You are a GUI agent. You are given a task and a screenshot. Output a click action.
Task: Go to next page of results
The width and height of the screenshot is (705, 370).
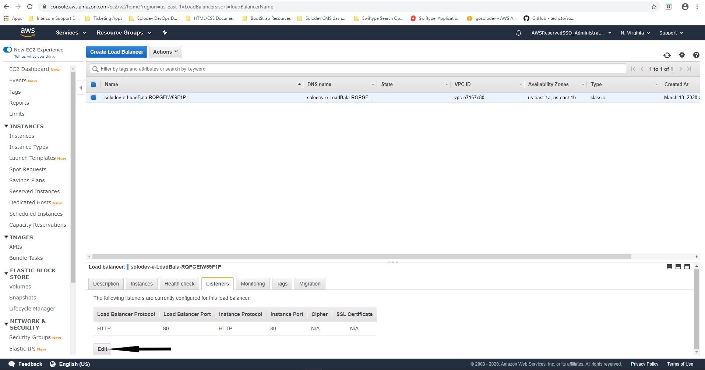tap(680, 69)
